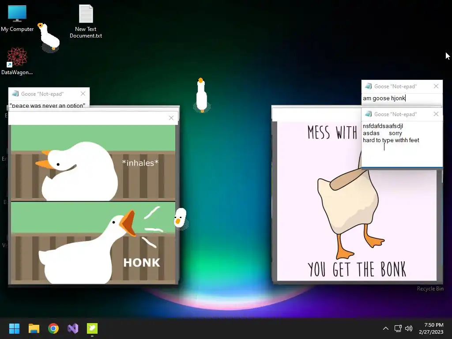Click the goose standing at center of desktop
Viewport: 452px width, 339px height.
pyautogui.click(x=201, y=95)
